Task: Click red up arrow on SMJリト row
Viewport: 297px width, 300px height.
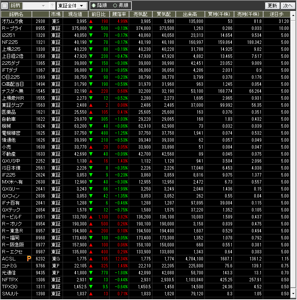Action: pyautogui.click(x=91, y=294)
